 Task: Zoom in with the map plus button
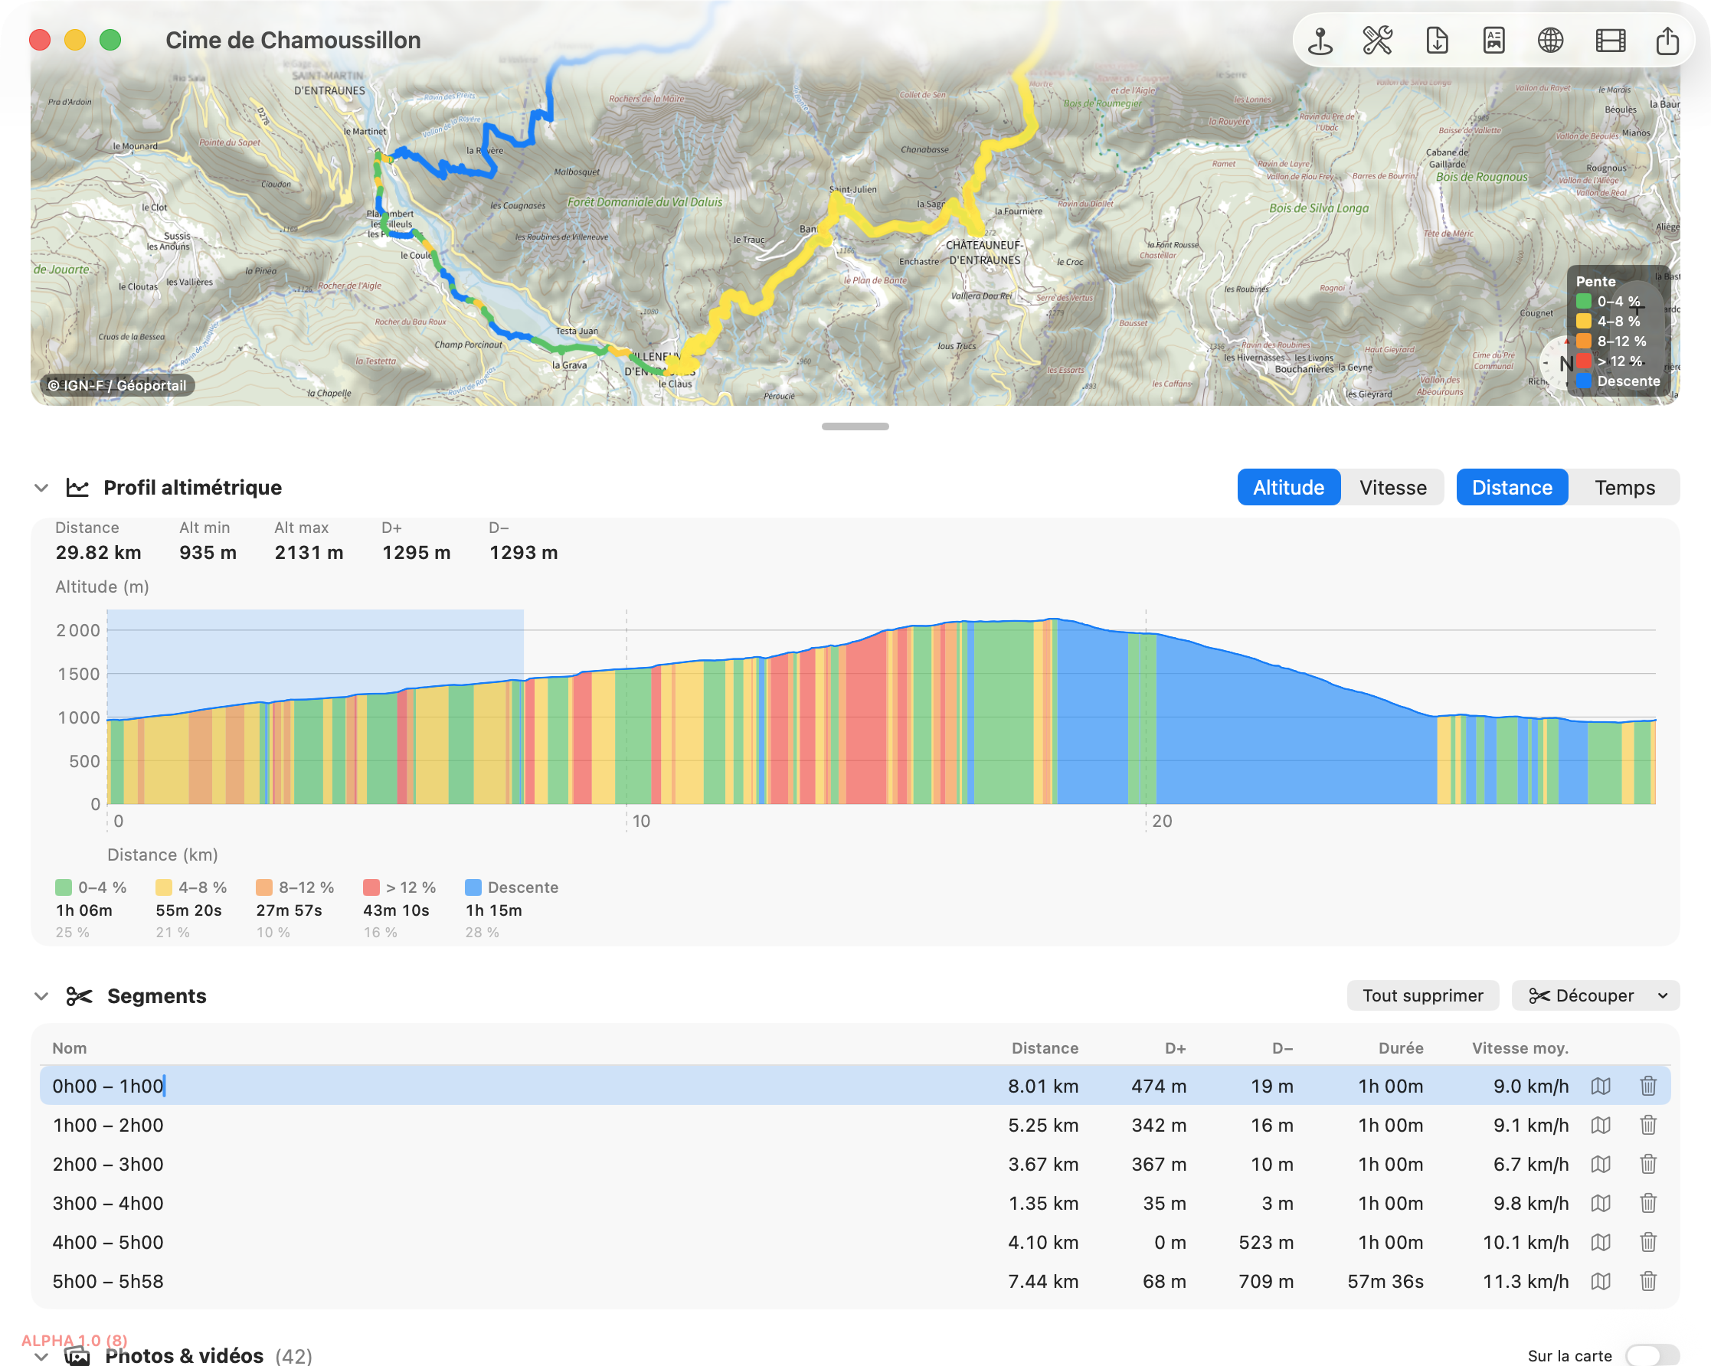pos(1637,309)
